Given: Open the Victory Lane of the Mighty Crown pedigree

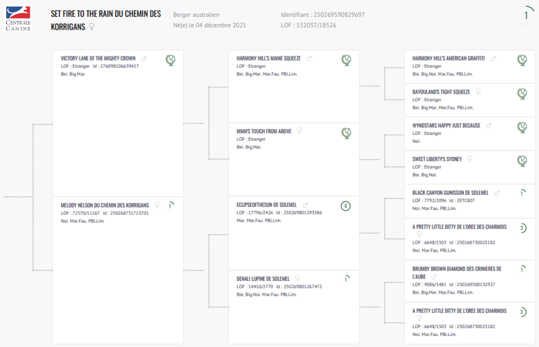Looking at the screenshot, I should 98,58.
